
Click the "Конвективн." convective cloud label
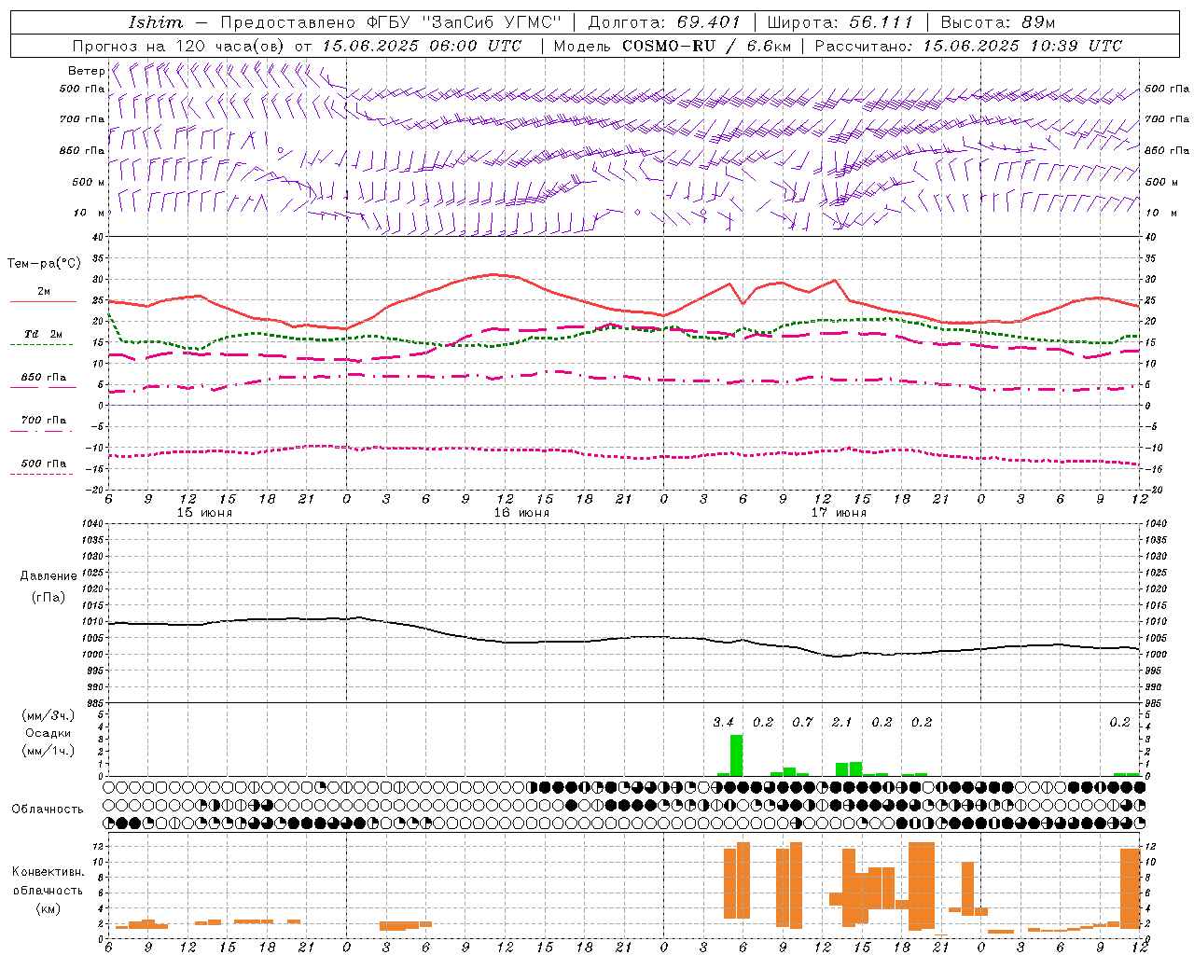(x=49, y=872)
